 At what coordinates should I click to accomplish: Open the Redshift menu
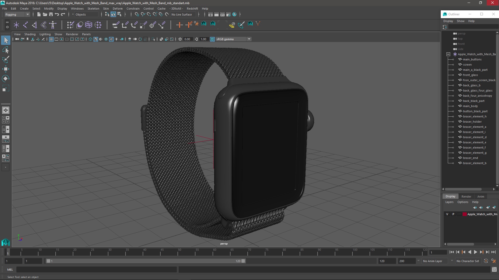[x=192, y=9]
